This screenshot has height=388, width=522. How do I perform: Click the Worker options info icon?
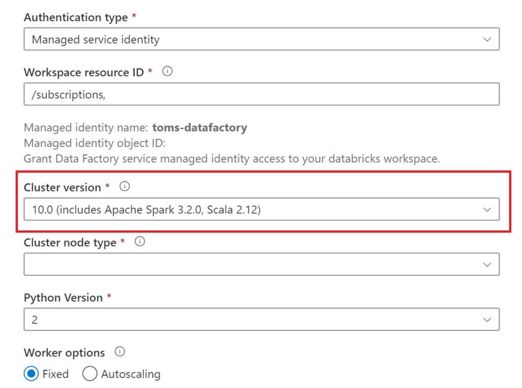(120, 352)
